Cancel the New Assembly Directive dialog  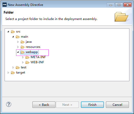click(x=117, y=105)
